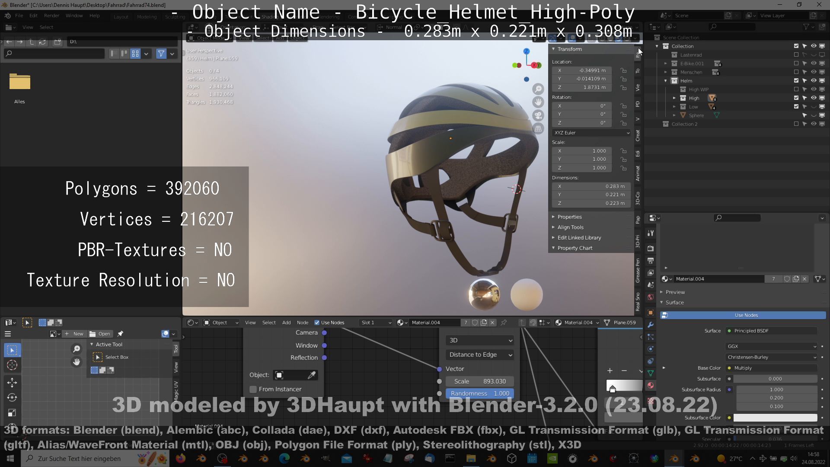Go forward in the file browser
830x467 pixels.
pyautogui.click(x=20, y=42)
